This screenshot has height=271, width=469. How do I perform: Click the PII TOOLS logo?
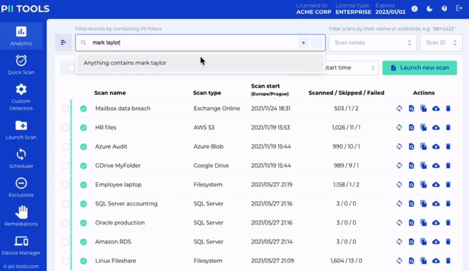point(25,9)
